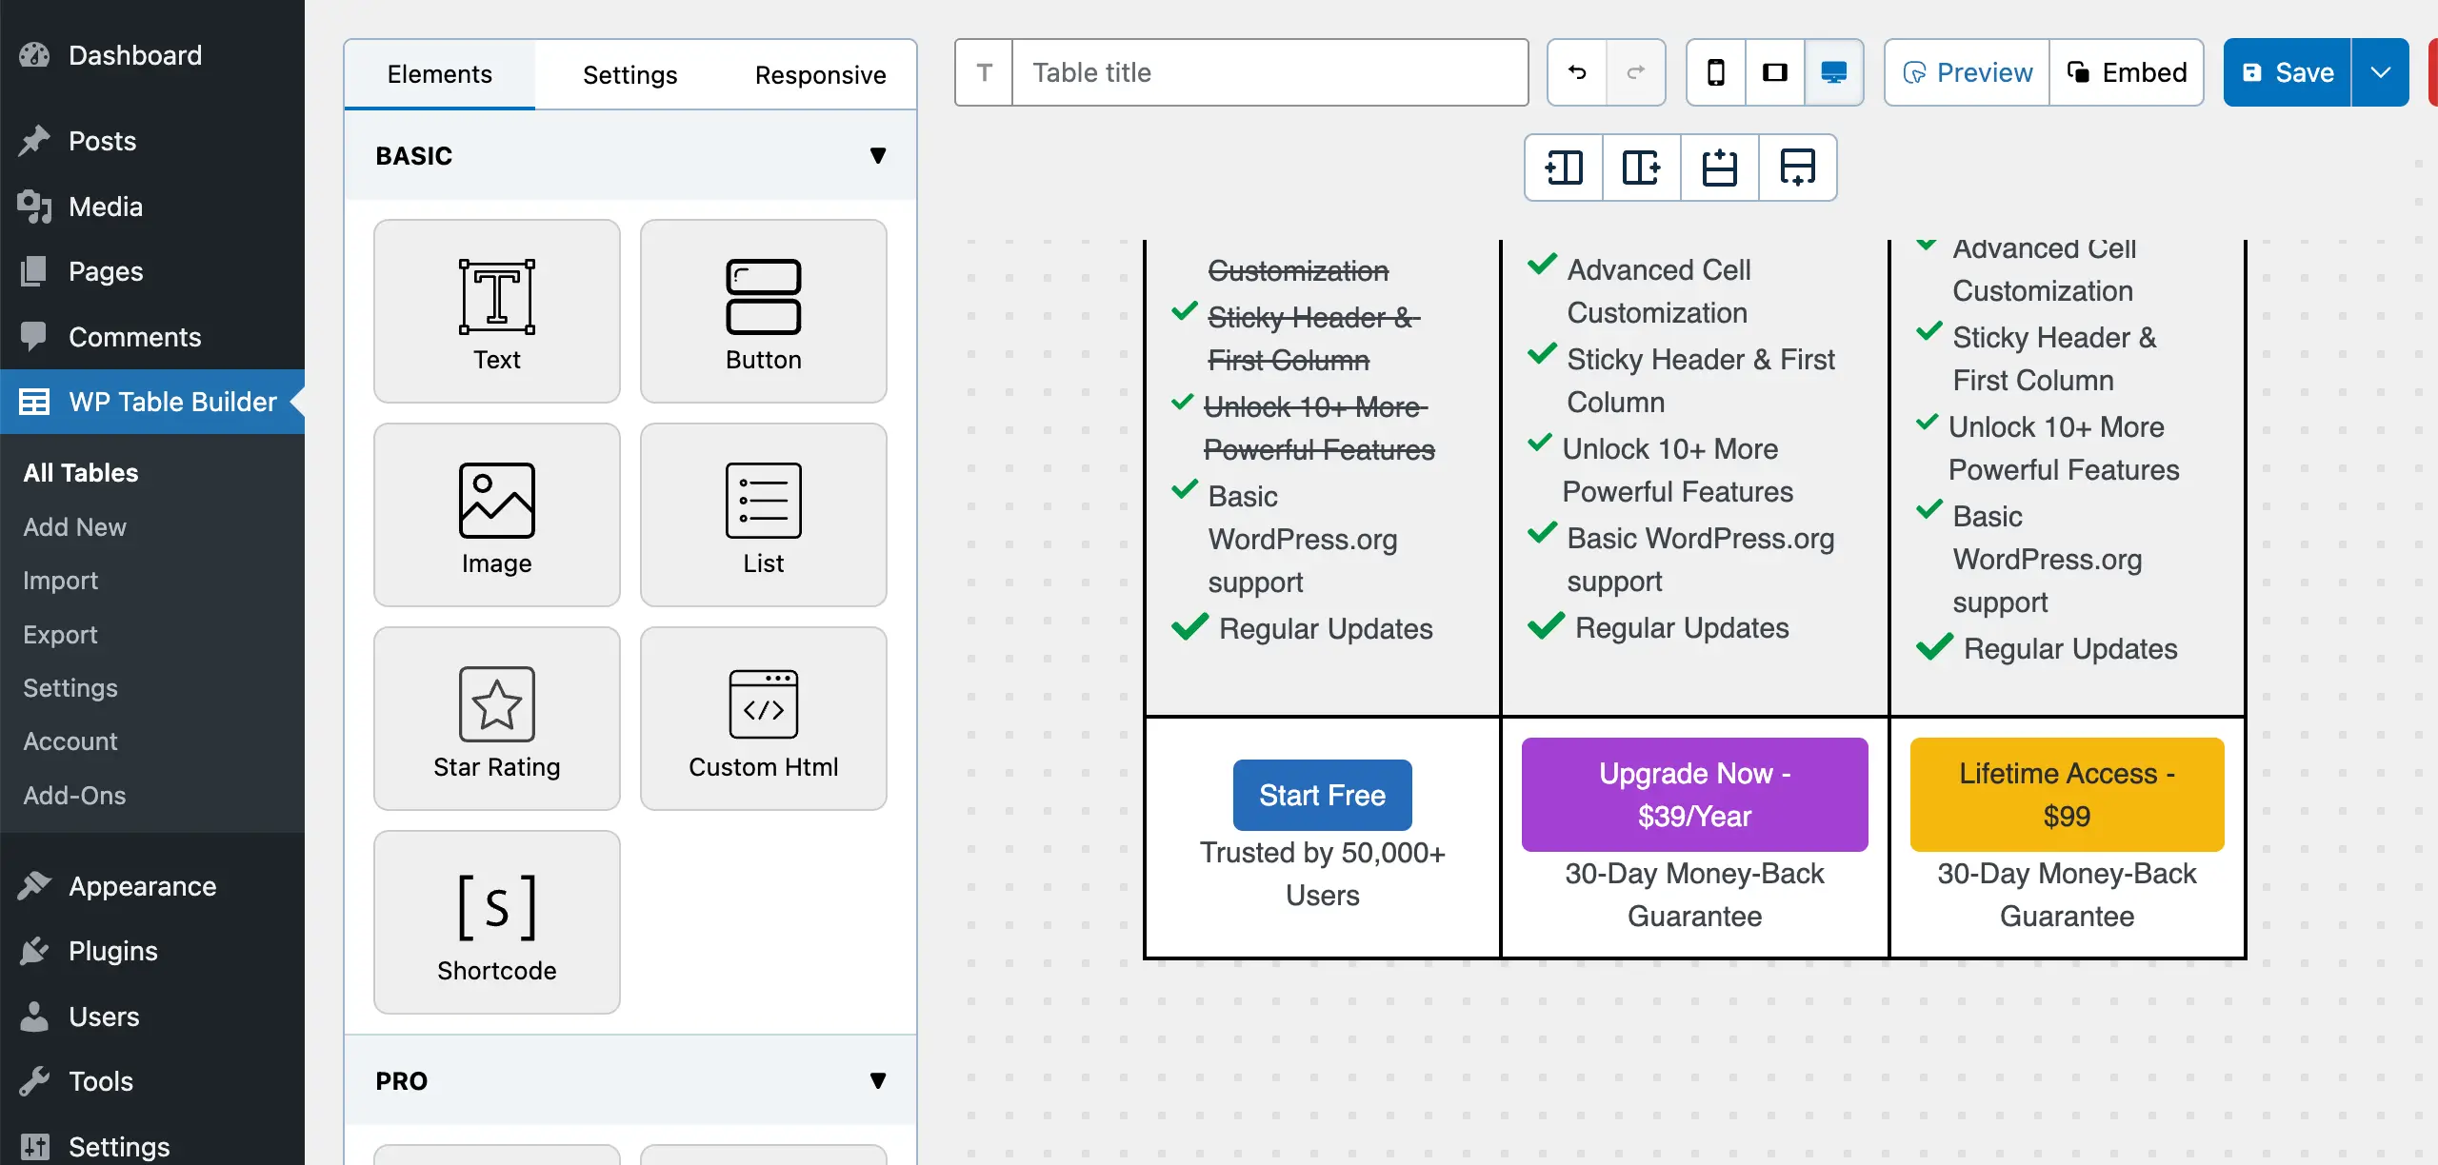Open the Responsive tab
This screenshot has height=1165, width=2438.
820,74
